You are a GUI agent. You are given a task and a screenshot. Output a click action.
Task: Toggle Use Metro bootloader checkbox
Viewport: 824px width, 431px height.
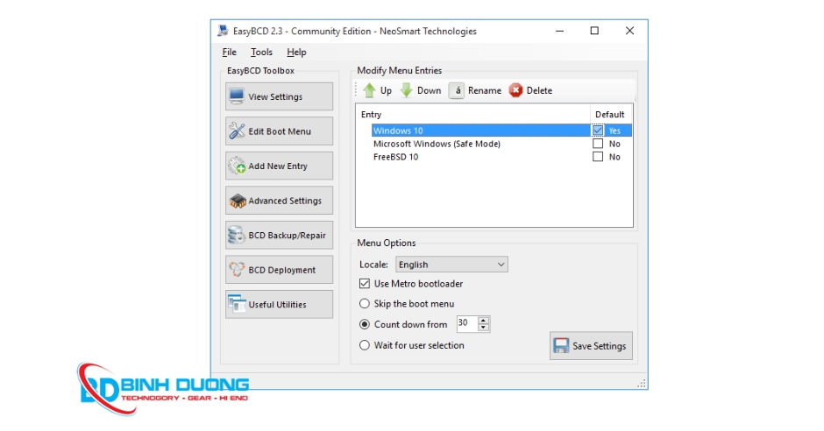(364, 284)
